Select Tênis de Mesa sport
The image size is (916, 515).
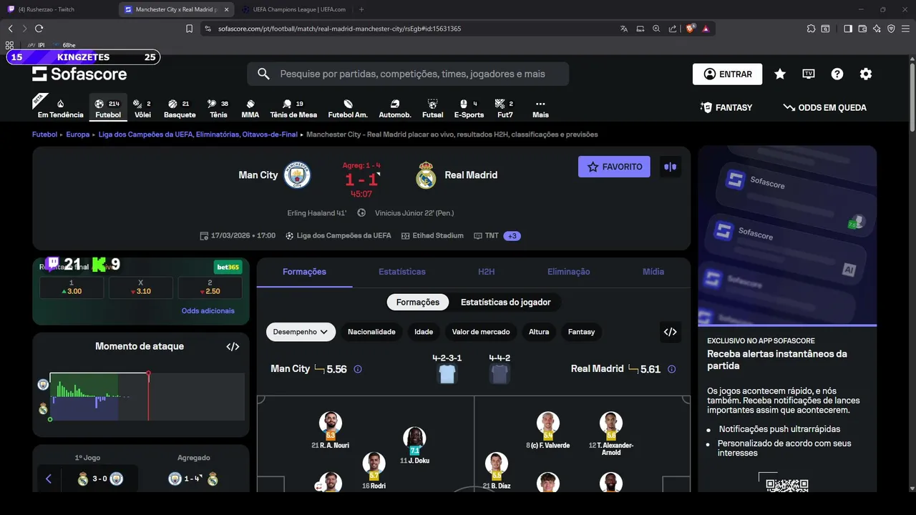(293, 109)
